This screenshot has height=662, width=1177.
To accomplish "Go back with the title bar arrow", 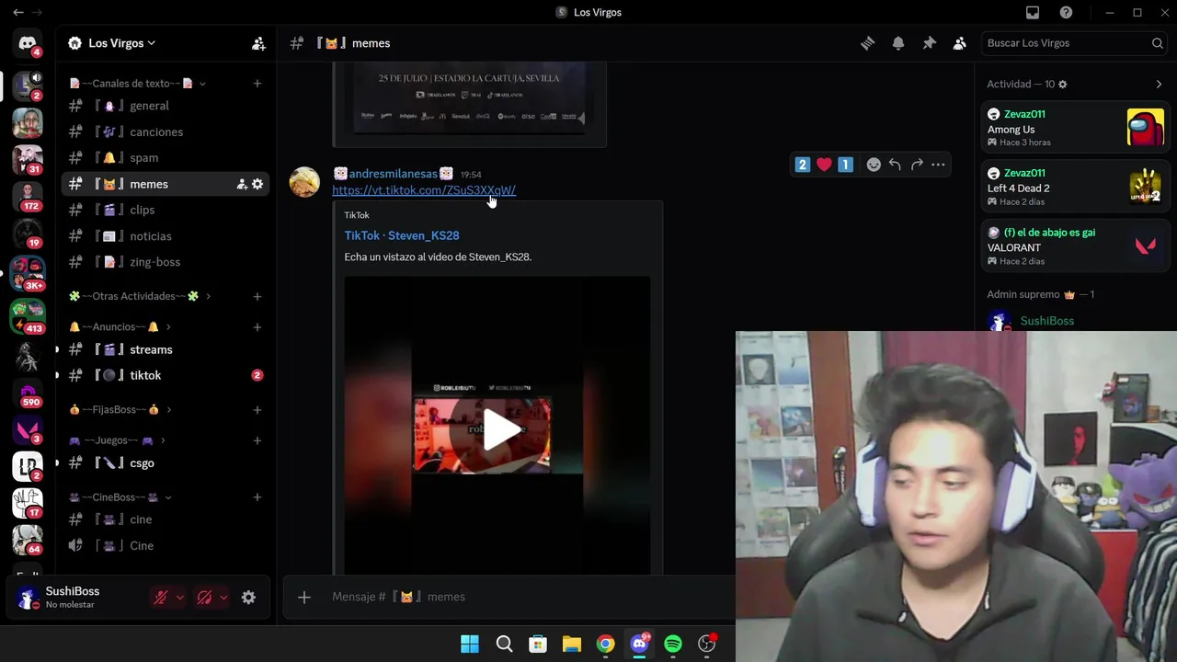I will pyautogui.click(x=17, y=12).
